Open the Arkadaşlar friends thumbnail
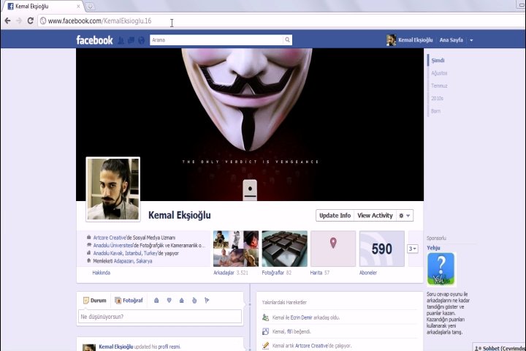The height and width of the screenshot is (351, 526). [x=236, y=249]
